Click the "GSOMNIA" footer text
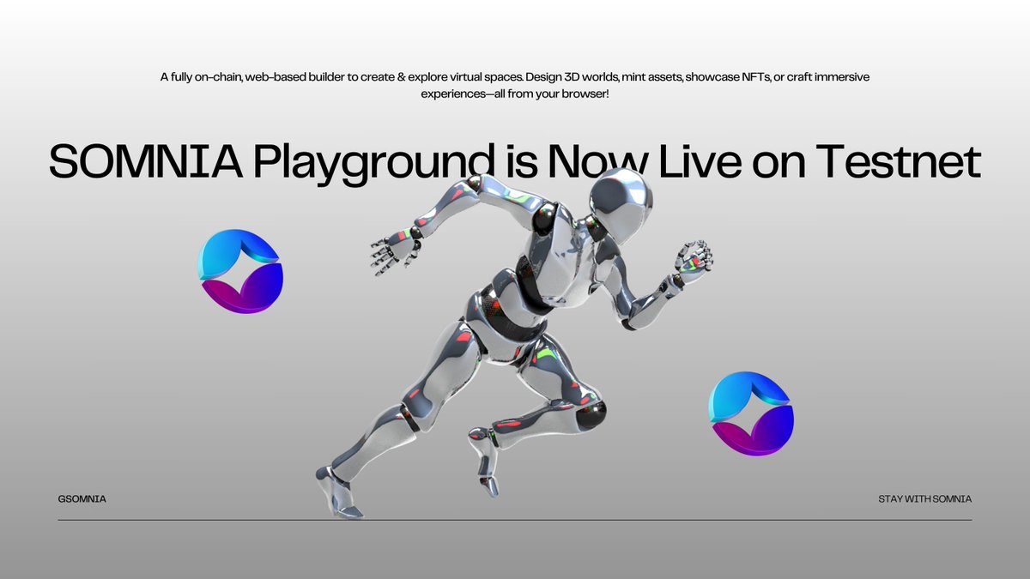The height and width of the screenshot is (579, 1030). pos(82,498)
